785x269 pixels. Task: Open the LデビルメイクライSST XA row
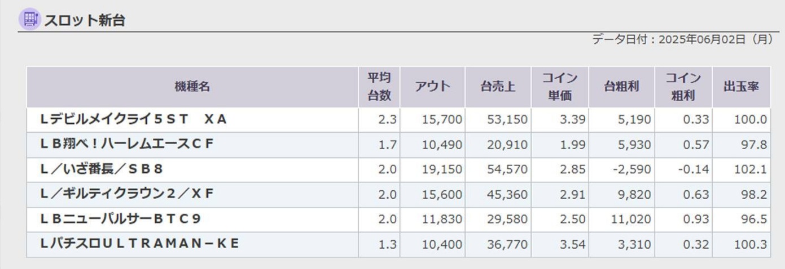click(133, 119)
